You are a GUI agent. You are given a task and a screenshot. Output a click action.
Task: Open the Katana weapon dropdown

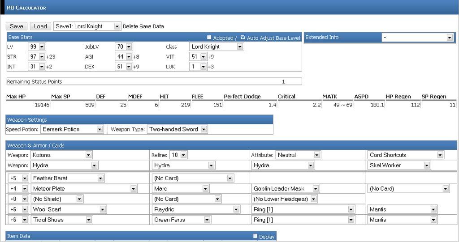(x=61, y=155)
